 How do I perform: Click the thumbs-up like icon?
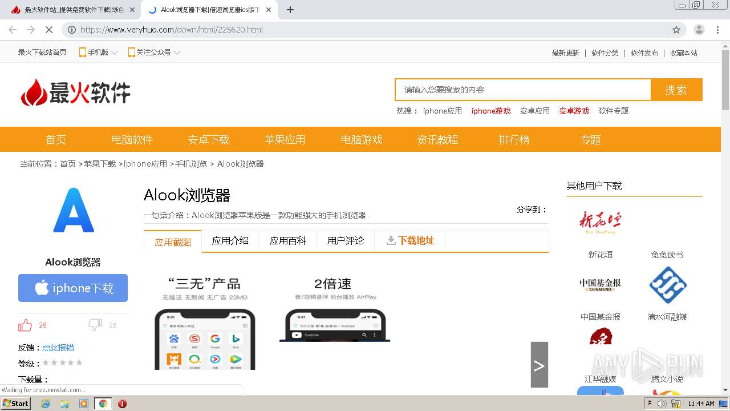coord(25,325)
